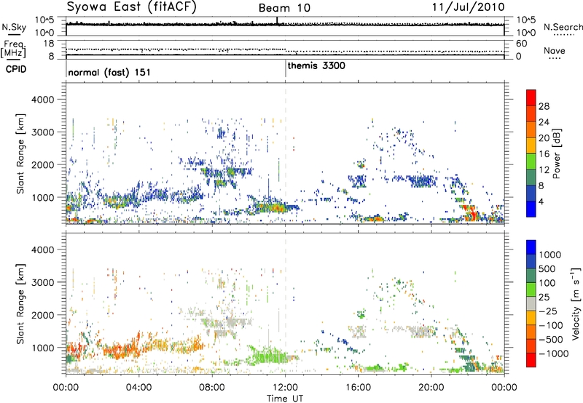583x403 pixels.
Task: Click the '-100' value on Velocity color bar
Action: [x=551, y=325]
